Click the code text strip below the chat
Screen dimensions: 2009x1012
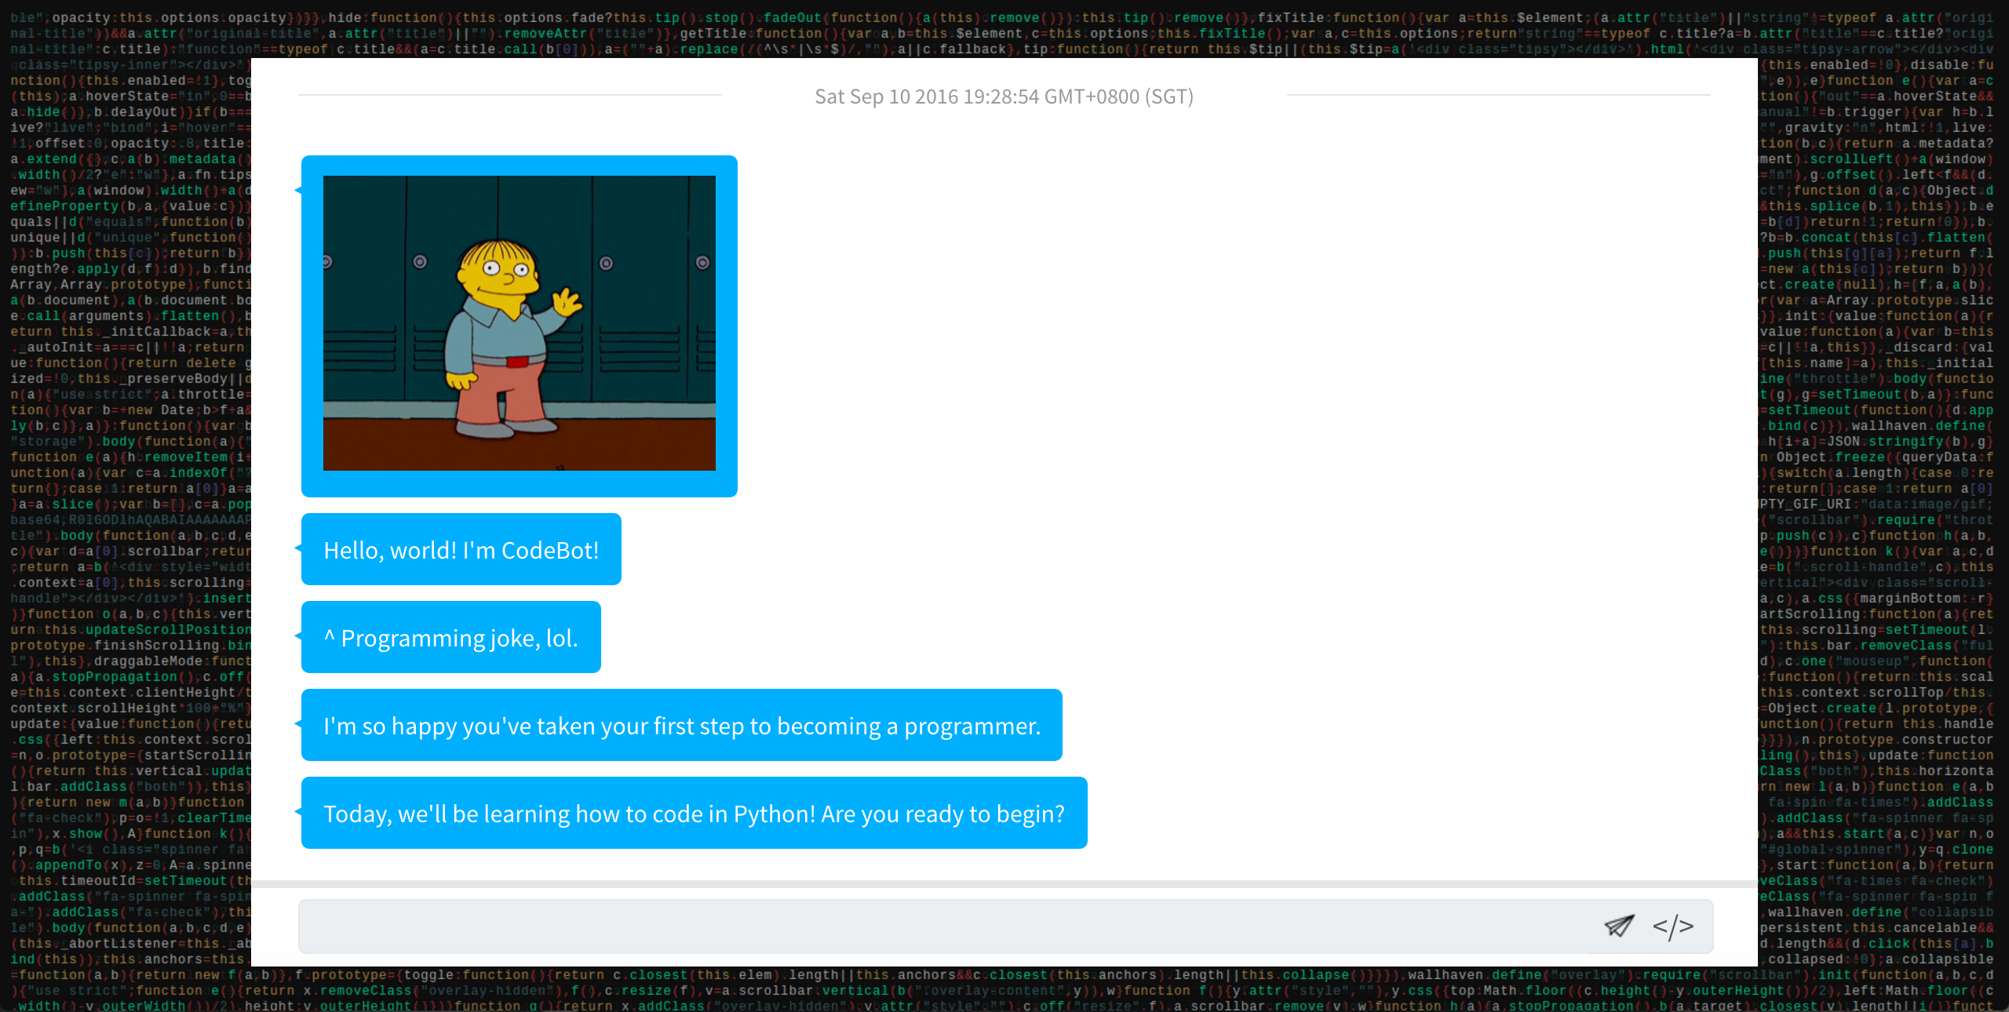point(1004,990)
